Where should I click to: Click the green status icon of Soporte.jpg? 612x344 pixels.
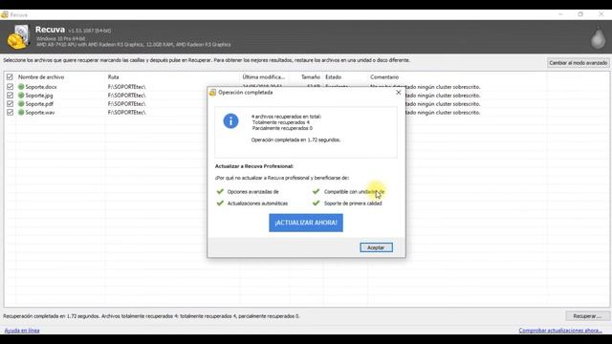pyautogui.click(x=21, y=96)
